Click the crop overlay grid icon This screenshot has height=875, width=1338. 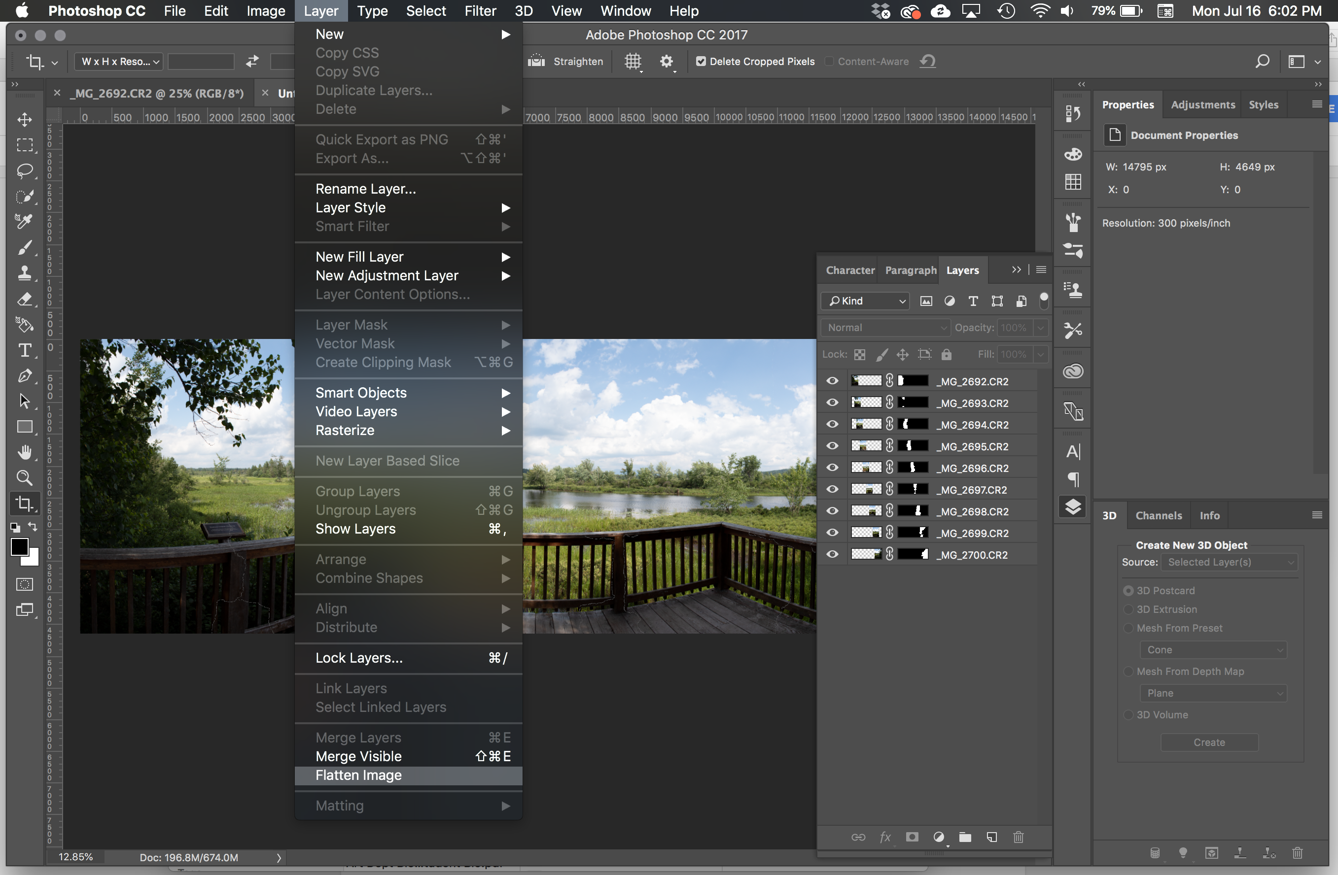(x=633, y=61)
